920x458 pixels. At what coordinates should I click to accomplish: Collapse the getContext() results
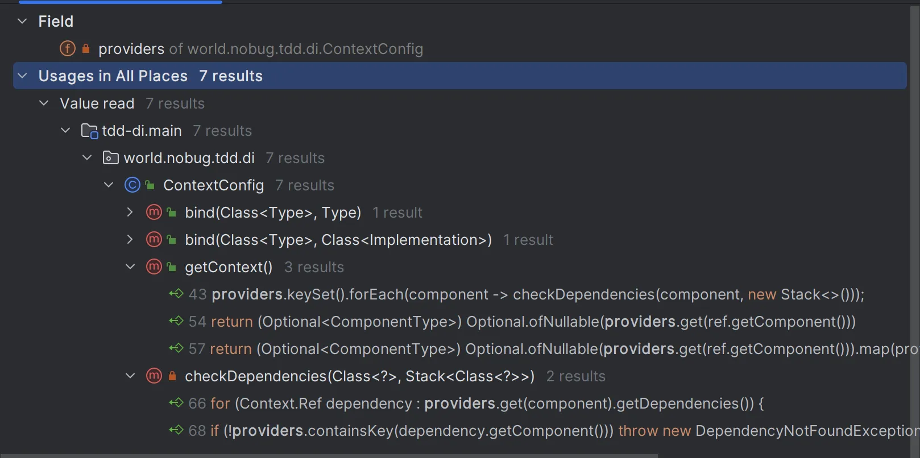[x=130, y=267]
